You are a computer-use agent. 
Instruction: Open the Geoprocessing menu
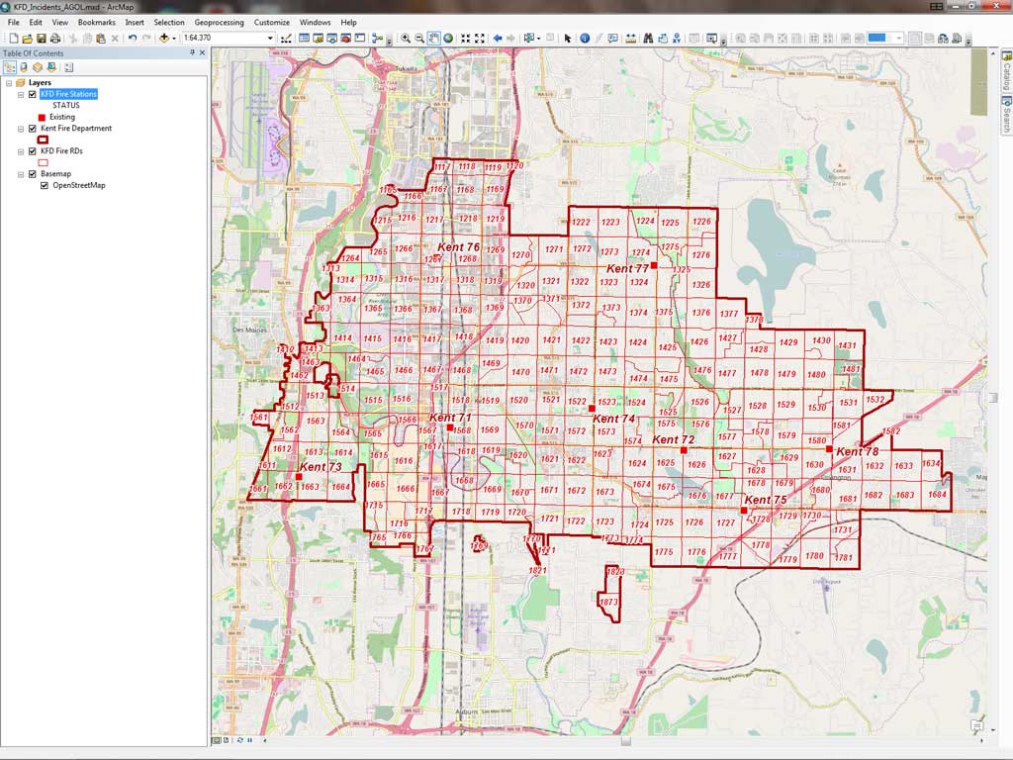pos(219,22)
